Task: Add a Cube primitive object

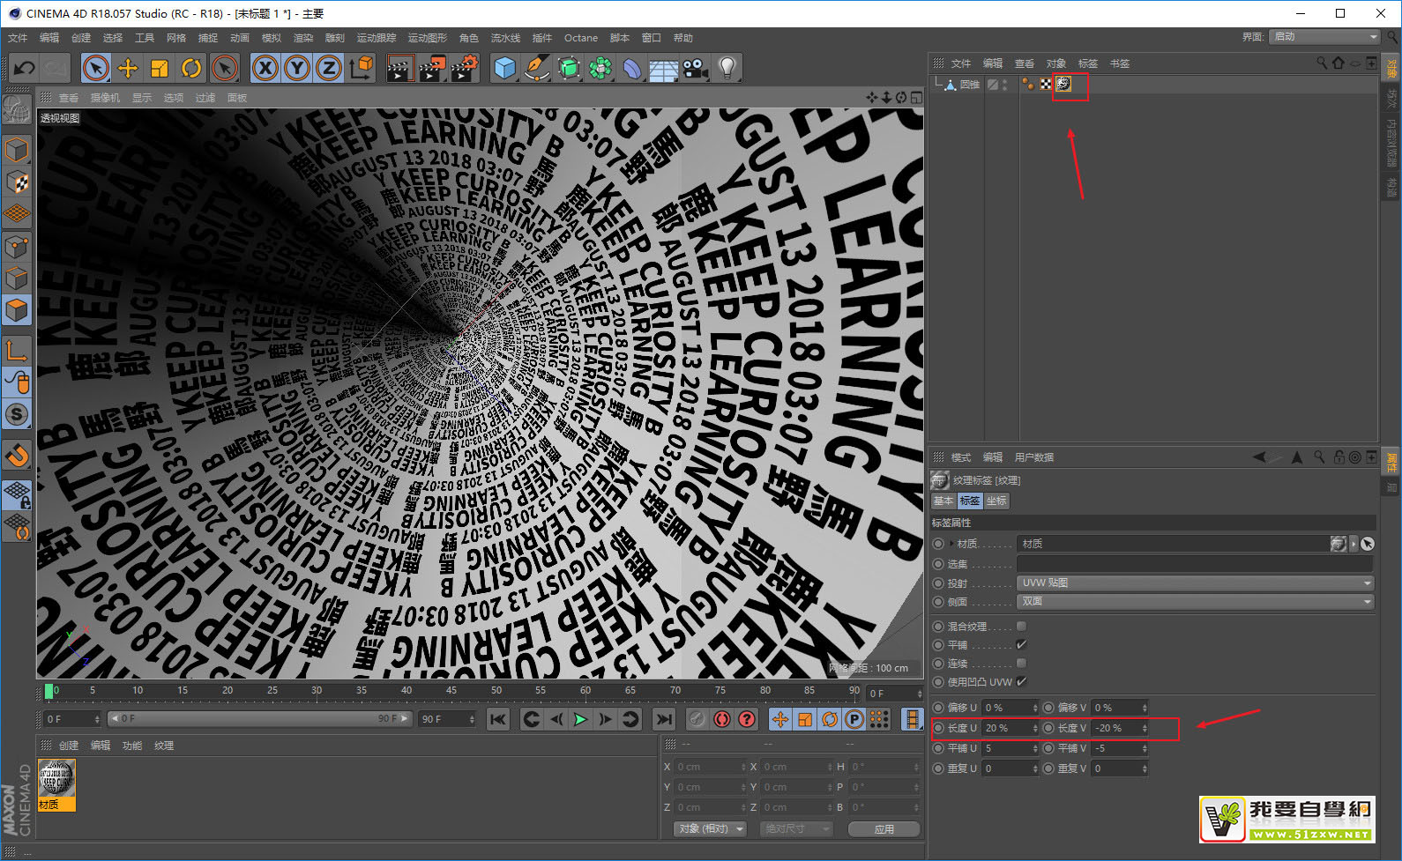Action: 505,68
